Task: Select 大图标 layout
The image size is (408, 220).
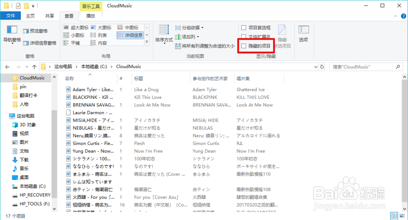Action: click(x=101, y=28)
